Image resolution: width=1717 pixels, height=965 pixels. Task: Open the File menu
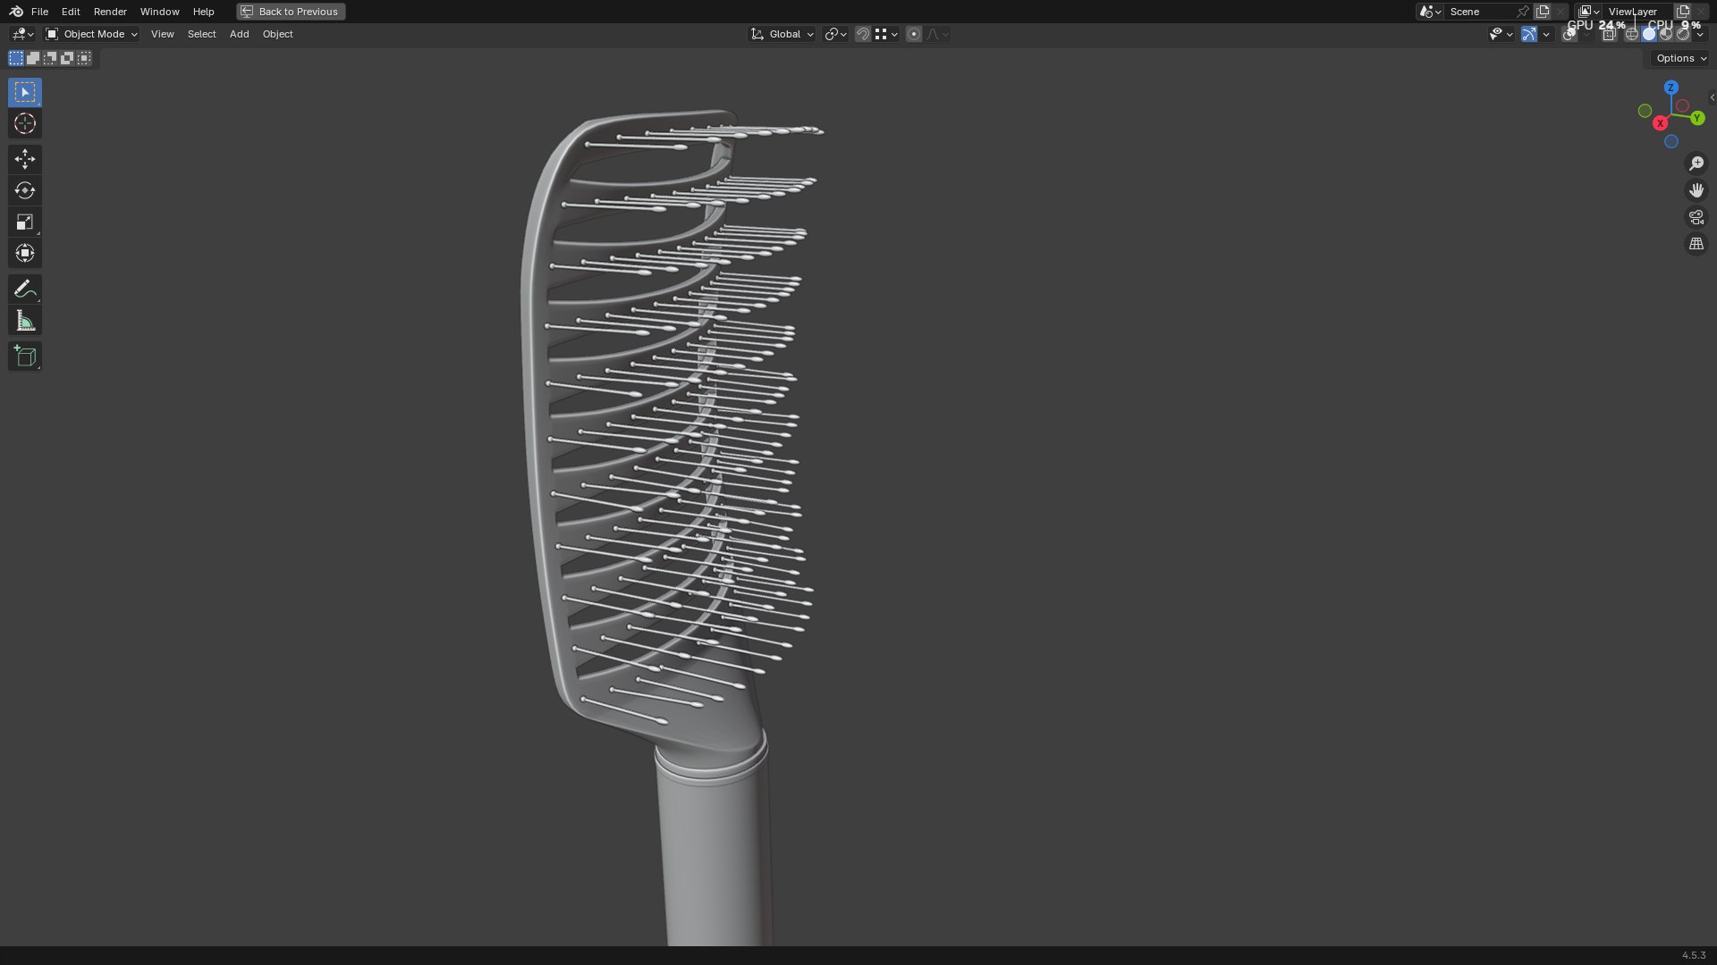[39, 12]
